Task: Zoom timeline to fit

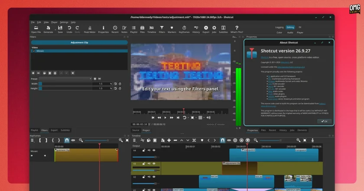Action: tap(305, 140)
